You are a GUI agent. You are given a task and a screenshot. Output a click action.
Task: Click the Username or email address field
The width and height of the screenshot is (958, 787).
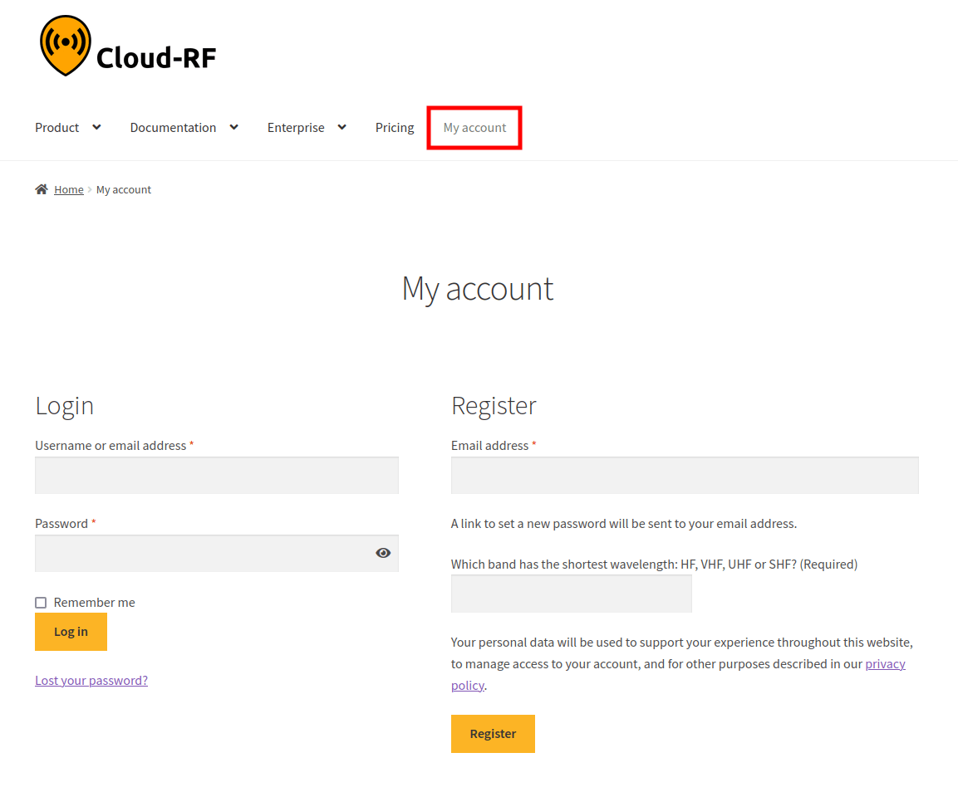[216, 475]
